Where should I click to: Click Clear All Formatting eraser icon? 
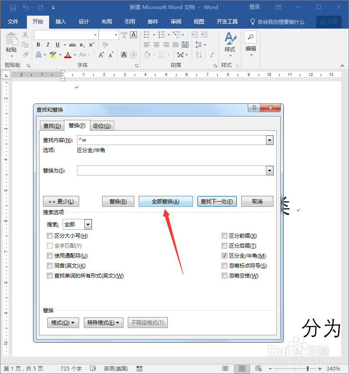coord(105,45)
